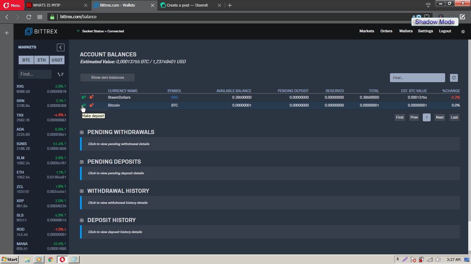Open the Orders menu in the header
The height and width of the screenshot is (264, 471).
386,31
